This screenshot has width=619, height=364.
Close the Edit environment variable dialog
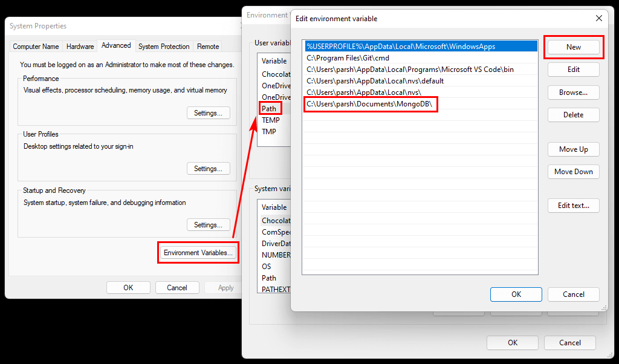(x=598, y=18)
